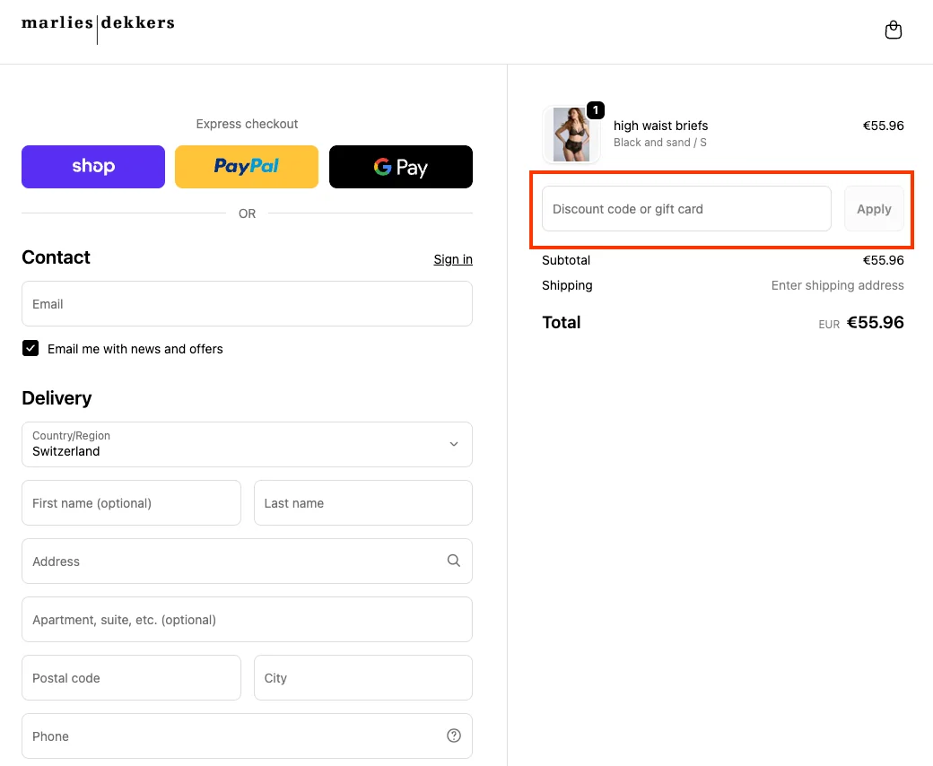
Task: Open the shopping bag cart icon
Action: pyautogui.click(x=893, y=30)
